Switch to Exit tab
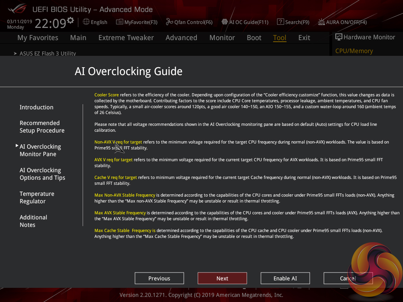This screenshot has height=302, width=403. 304,38
